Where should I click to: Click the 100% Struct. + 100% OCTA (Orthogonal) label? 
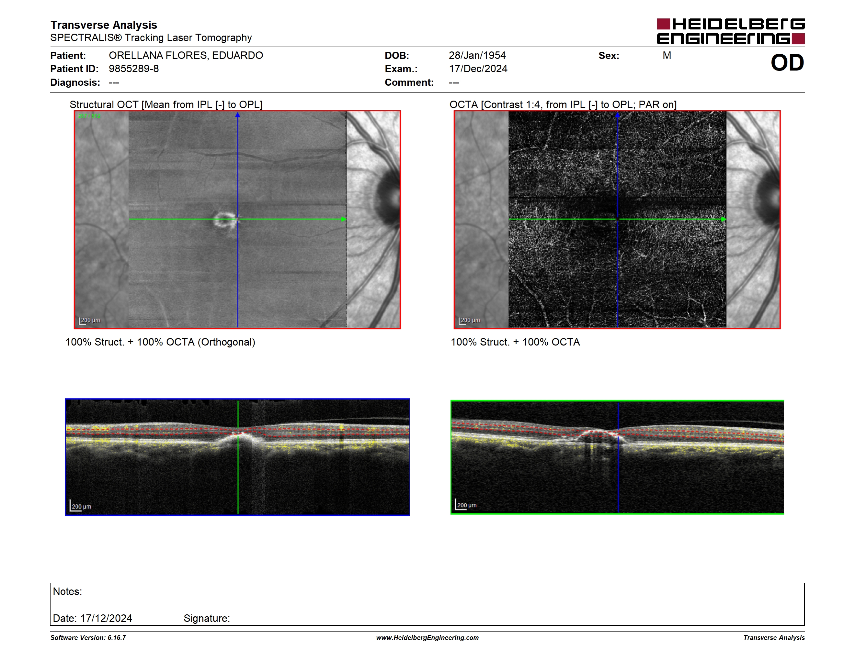coord(160,342)
